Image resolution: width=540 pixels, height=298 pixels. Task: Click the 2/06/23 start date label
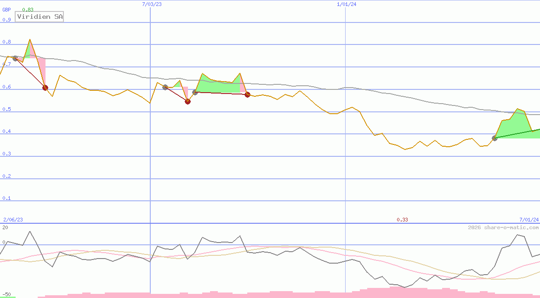coord(13,220)
